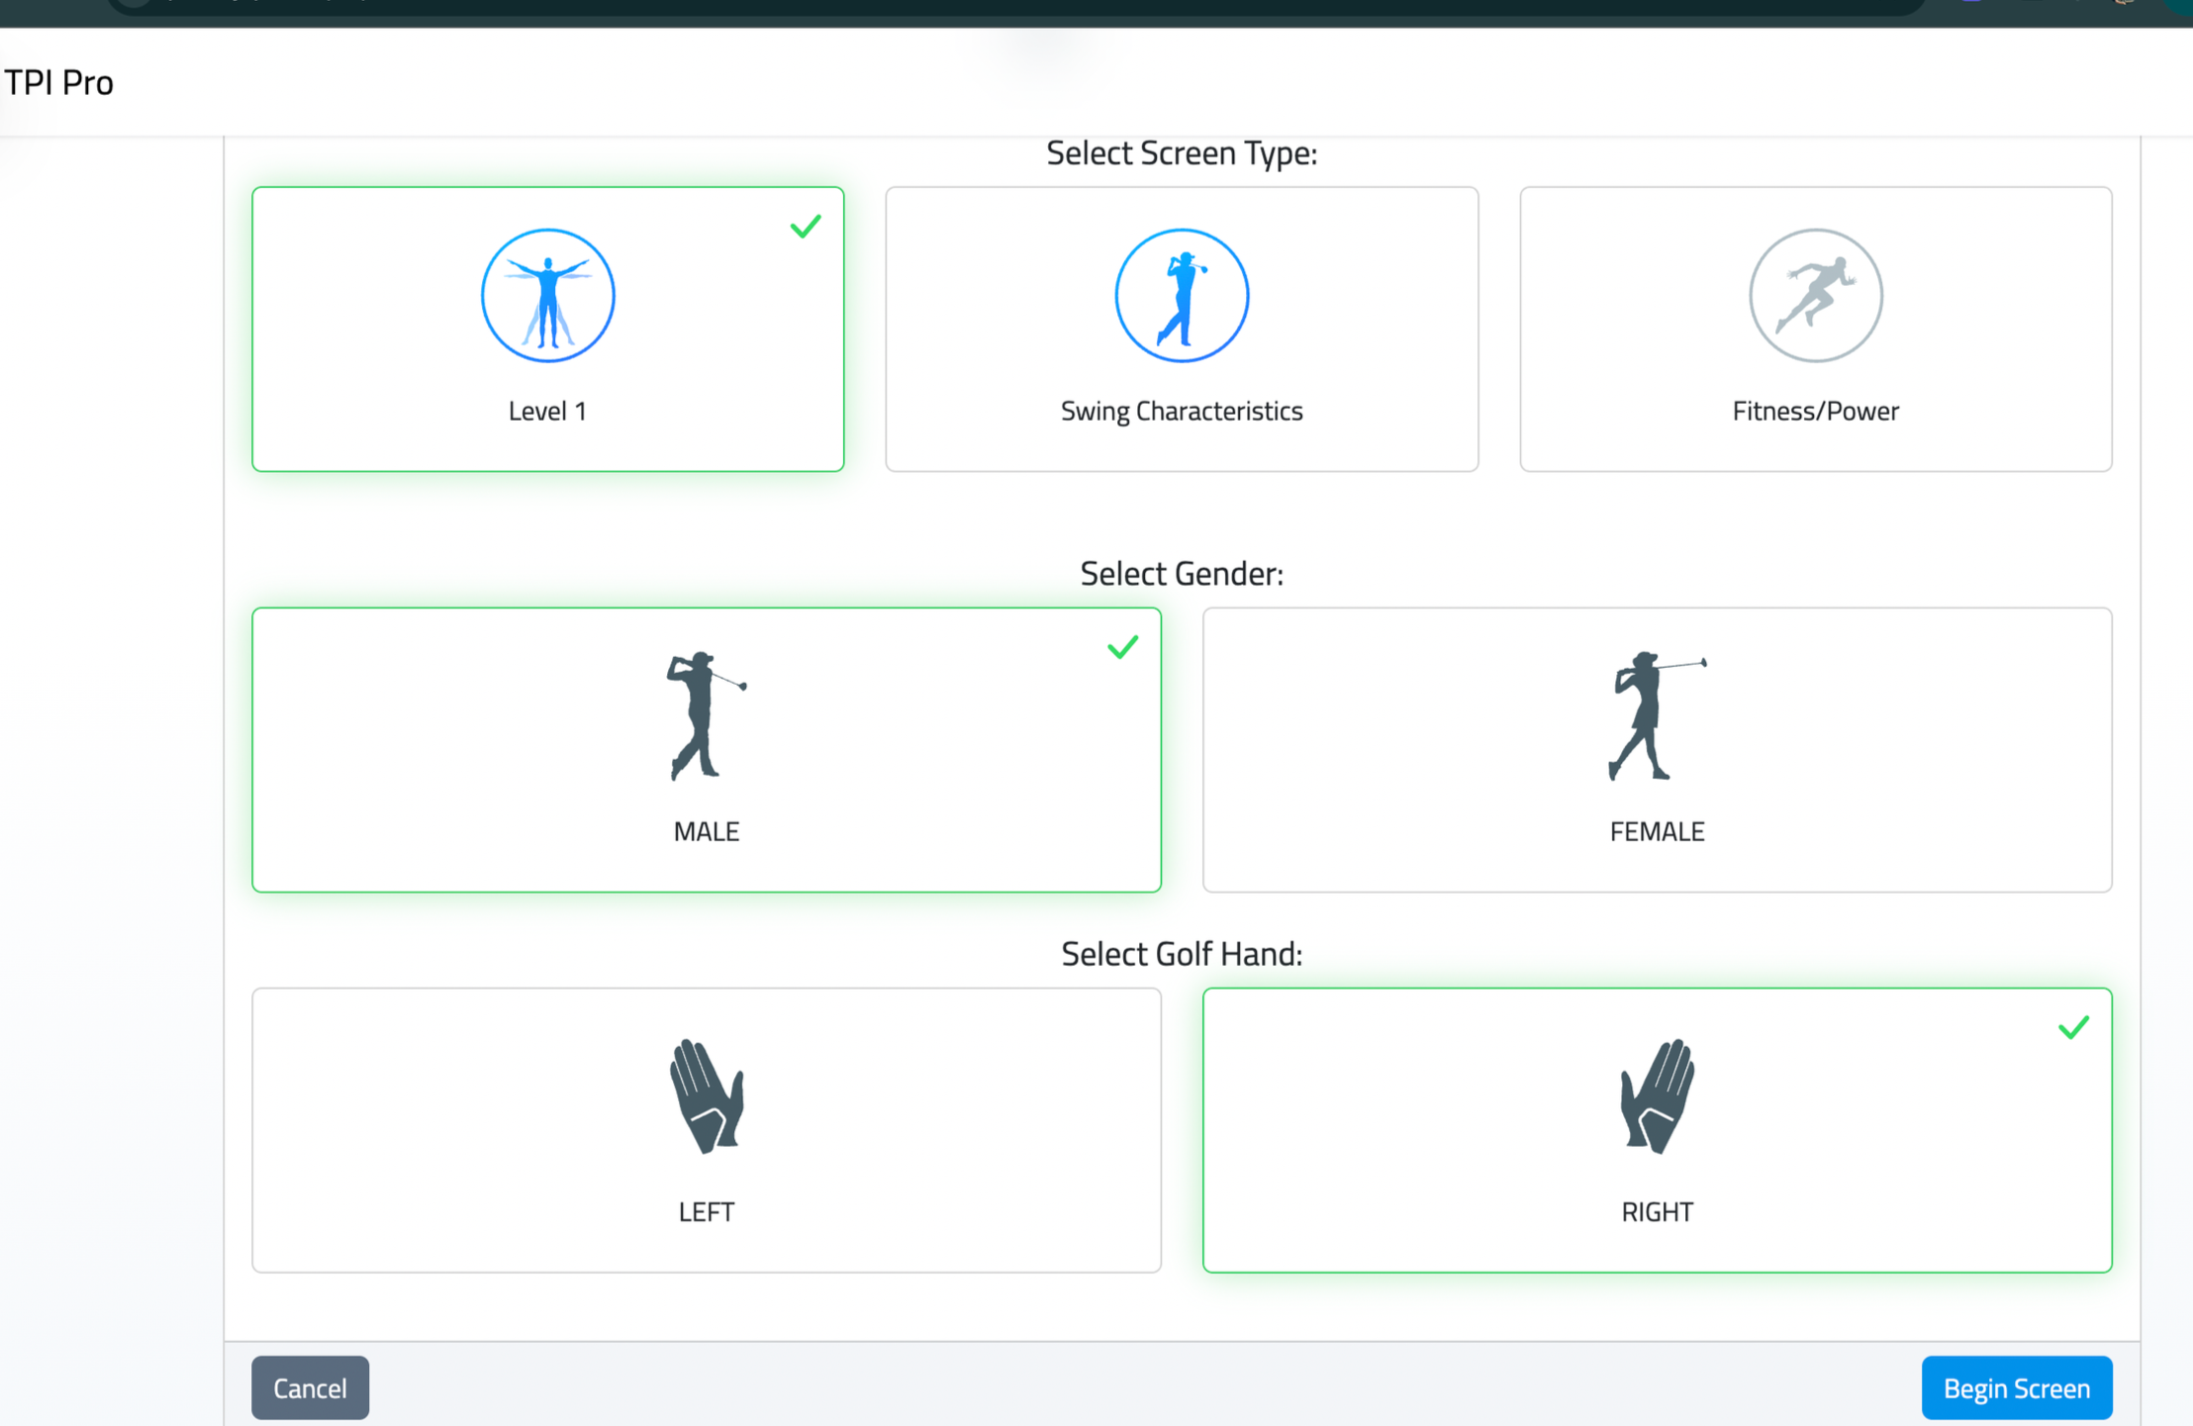
Task: Click the Level 1 green checkmark
Action: tap(806, 227)
